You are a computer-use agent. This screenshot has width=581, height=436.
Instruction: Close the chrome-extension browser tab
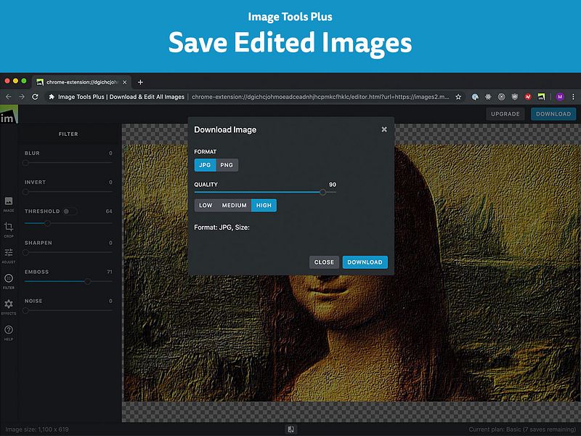click(125, 82)
